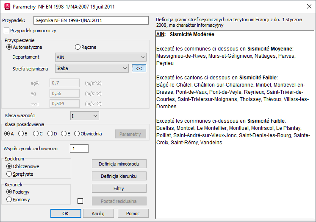The width and height of the screenshot is (316, 222).
Task: Open the Strefa sejsmiczna dropdown
Action: pyautogui.click(x=91, y=68)
